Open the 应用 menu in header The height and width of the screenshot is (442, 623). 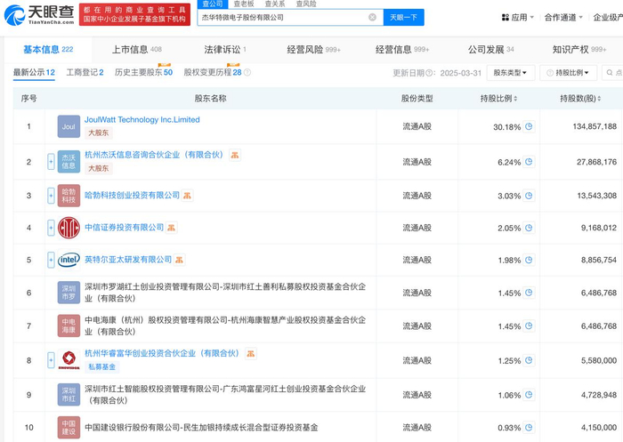(514, 17)
